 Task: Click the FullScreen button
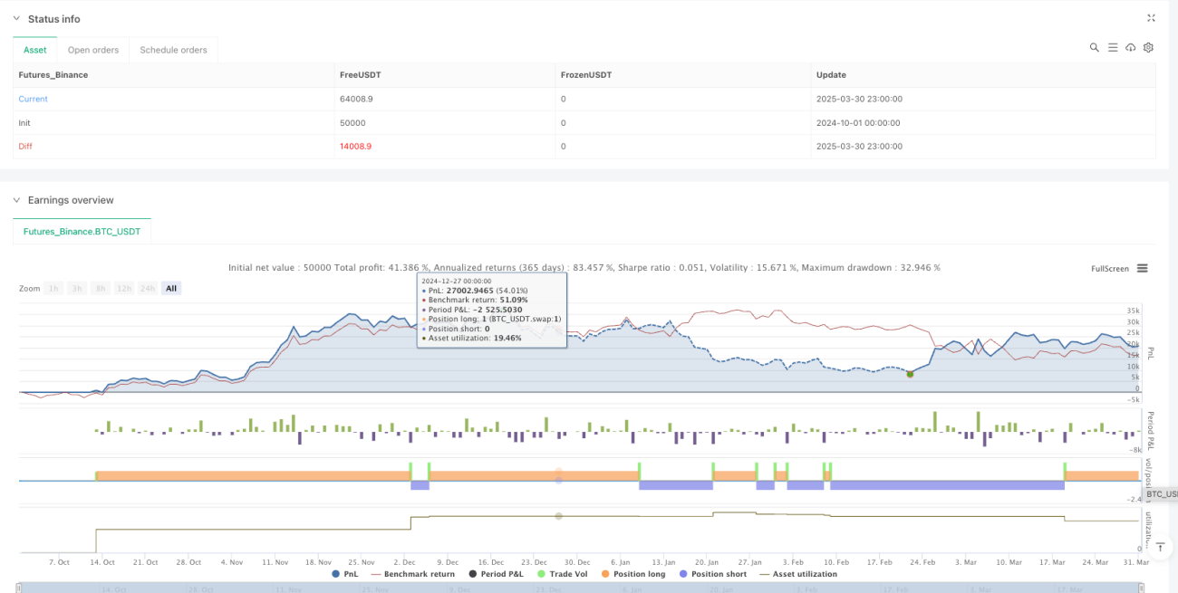pyautogui.click(x=1110, y=269)
